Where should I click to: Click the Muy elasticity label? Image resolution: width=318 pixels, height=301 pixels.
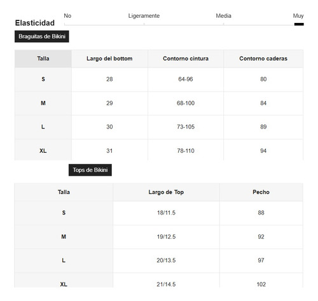(298, 16)
